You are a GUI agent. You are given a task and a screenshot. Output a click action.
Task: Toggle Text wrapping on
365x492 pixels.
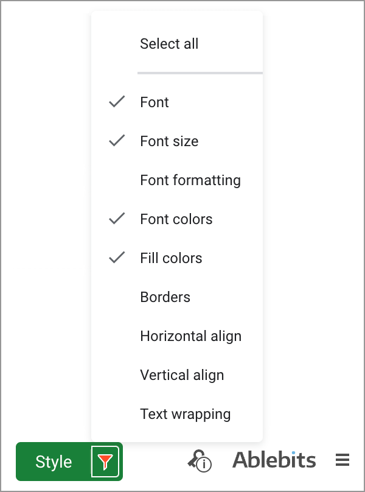(x=185, y=413)
